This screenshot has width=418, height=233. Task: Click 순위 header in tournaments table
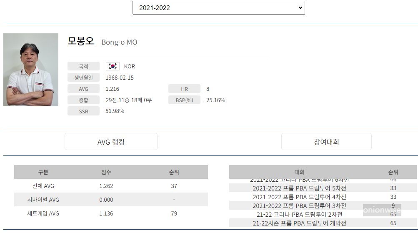393,172
